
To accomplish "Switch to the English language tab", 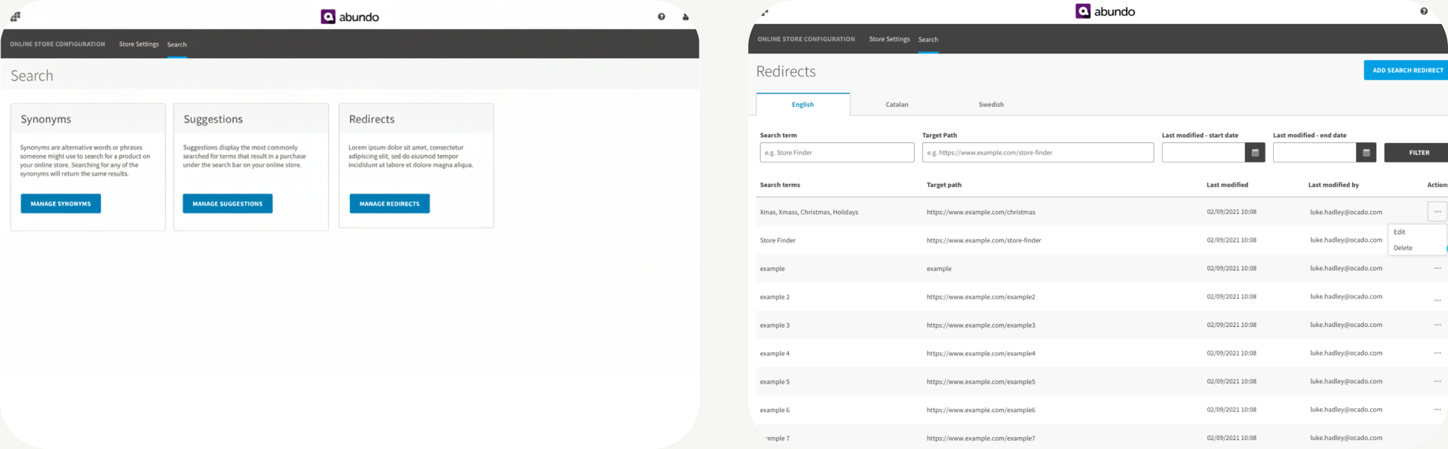I will [x=802, y=105].
